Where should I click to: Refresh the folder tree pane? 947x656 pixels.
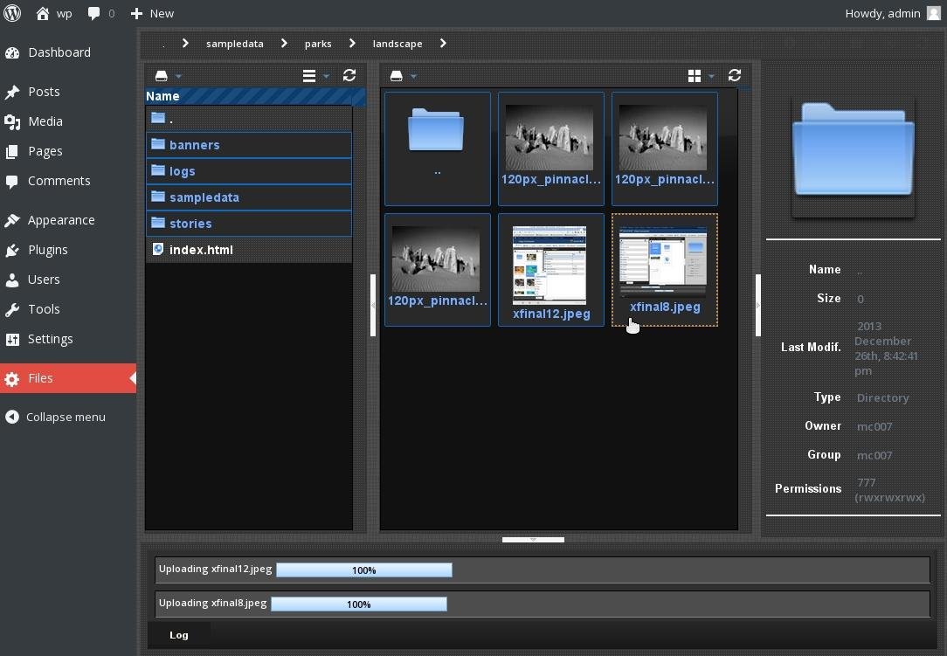pyautogui.click(x=349, y=76)
